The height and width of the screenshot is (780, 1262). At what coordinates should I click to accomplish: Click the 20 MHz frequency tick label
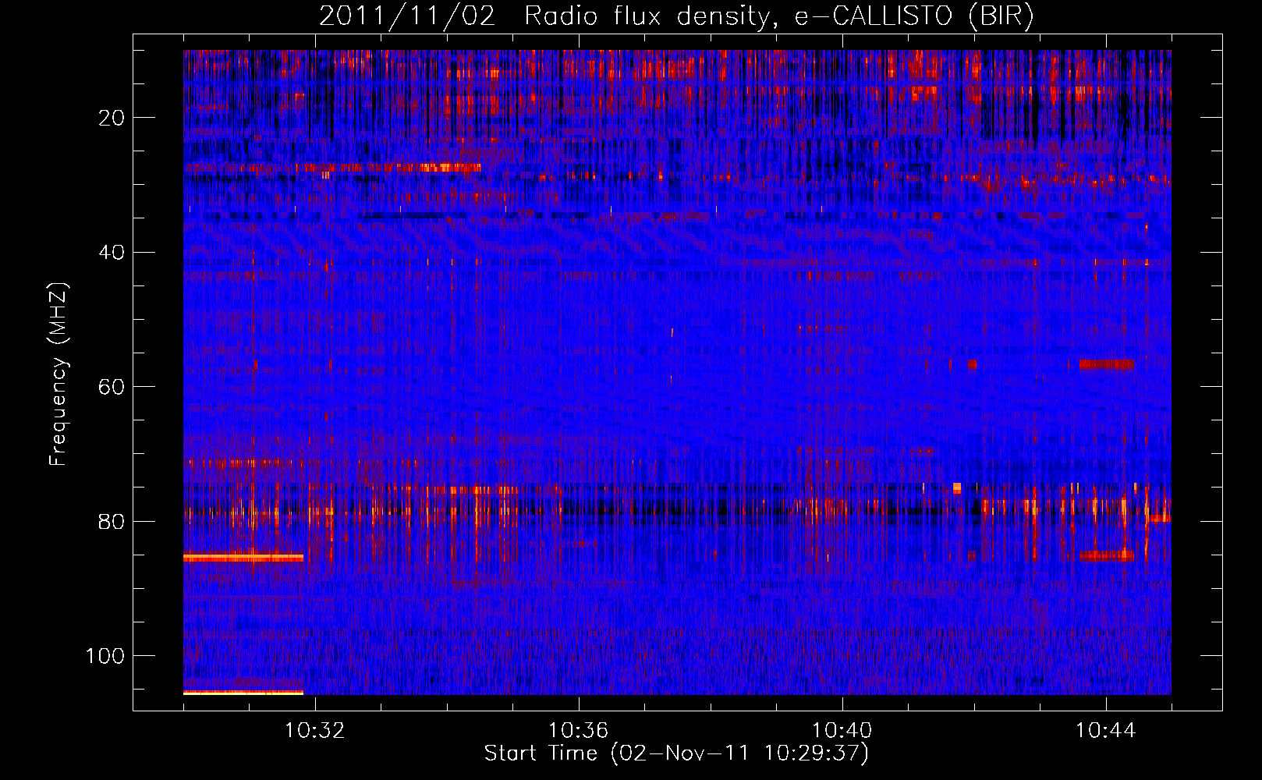112,118
